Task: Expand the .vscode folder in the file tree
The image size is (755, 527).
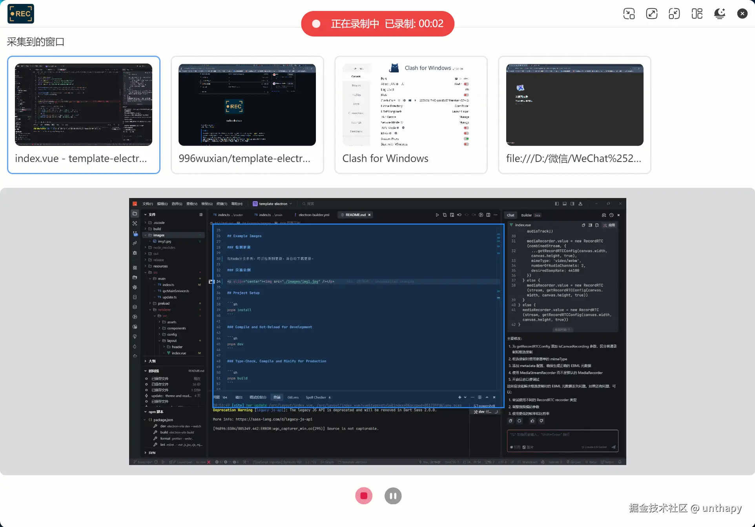Action: tap(173, 223)
